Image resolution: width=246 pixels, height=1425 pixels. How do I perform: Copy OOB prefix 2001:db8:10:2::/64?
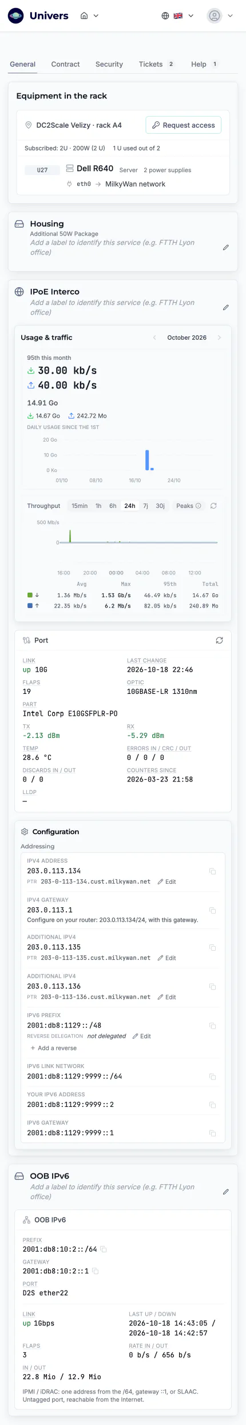click(104, 1249)
